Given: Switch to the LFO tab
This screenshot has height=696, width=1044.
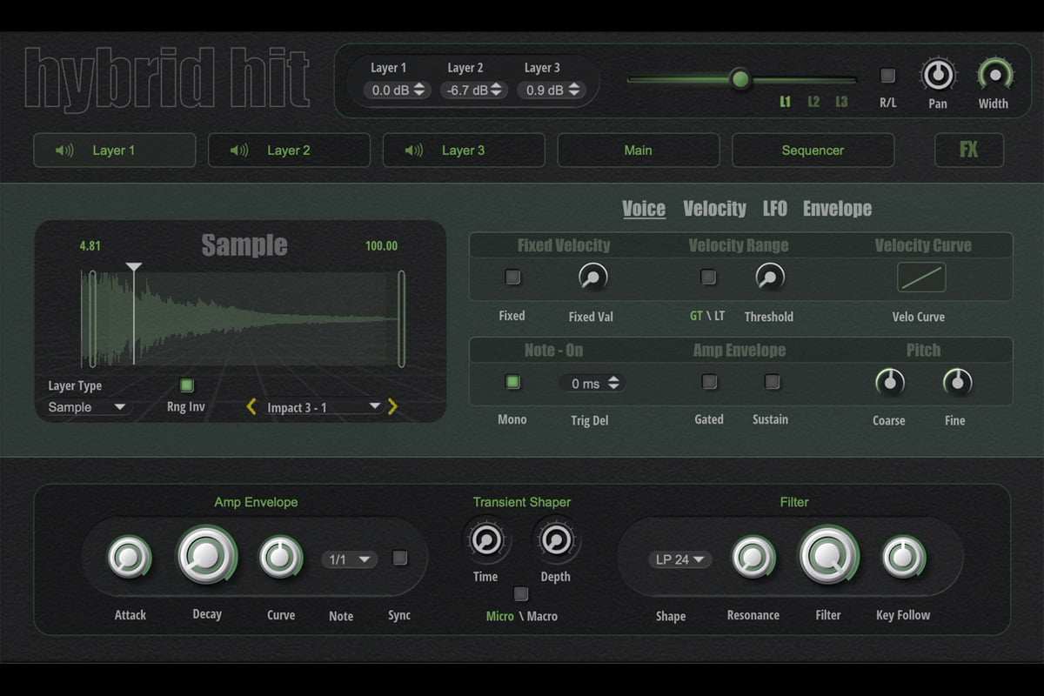Looking at the screenshot, I should [775, 209].
